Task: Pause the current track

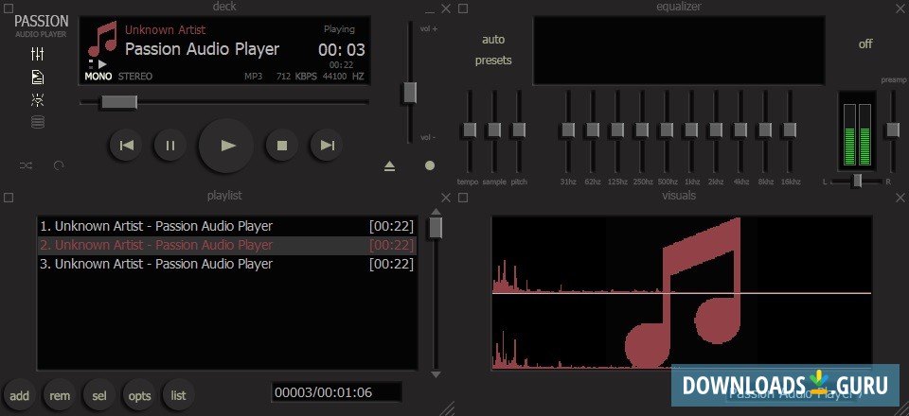Action: click(169, 146)
